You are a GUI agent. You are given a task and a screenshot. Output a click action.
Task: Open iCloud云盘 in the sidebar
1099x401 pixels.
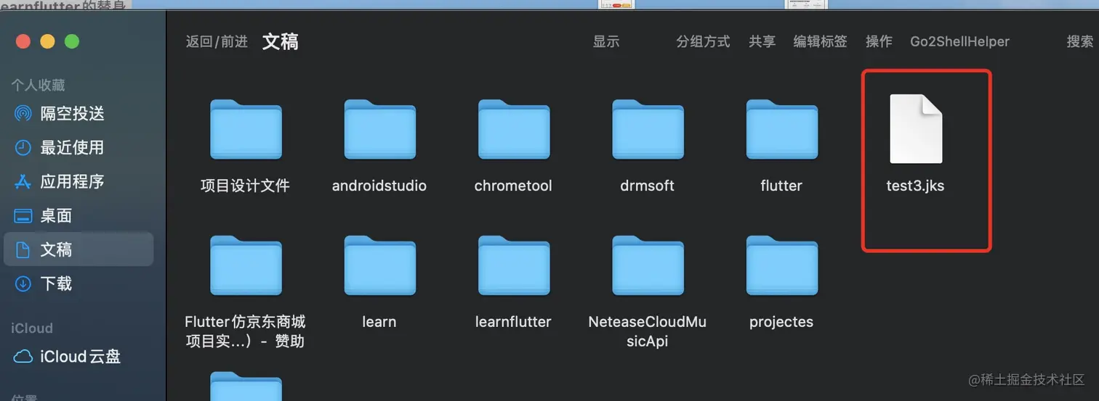click(78, 357)
